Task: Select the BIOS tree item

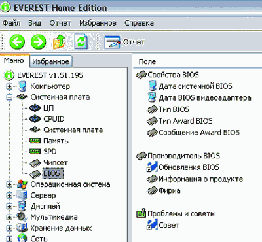Action: [x=52, y=173]
